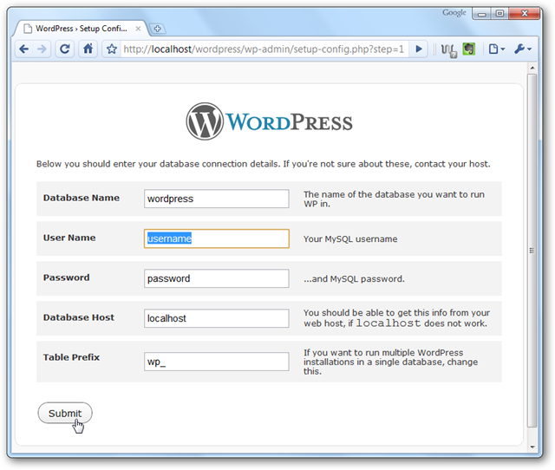The width and height of the screenshot is (555, 470).
Task: Maximize the browser window
Action: point(499,14)
